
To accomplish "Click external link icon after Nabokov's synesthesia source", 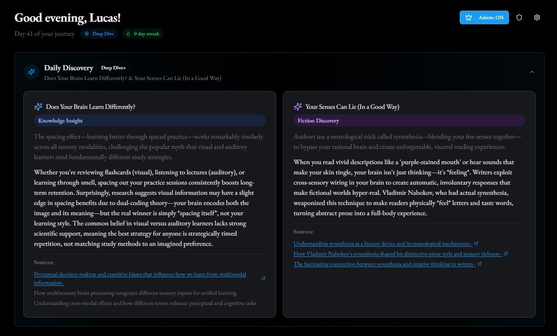I will [x=506, y=253].
